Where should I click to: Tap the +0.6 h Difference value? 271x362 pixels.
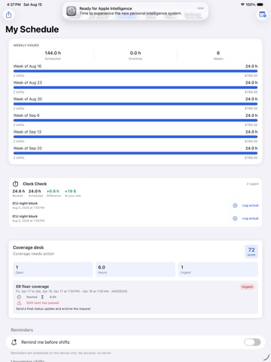click(53, 192)
